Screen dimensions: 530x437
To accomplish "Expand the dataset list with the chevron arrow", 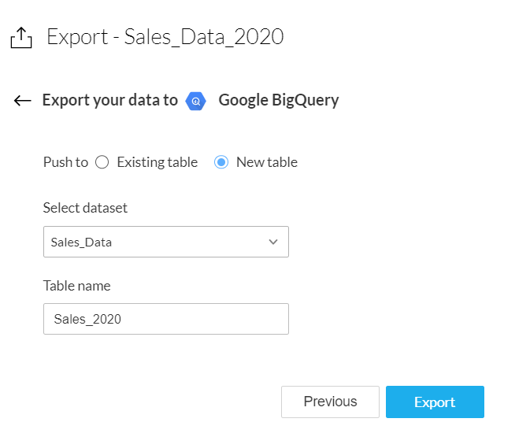I will coord(273,242).
